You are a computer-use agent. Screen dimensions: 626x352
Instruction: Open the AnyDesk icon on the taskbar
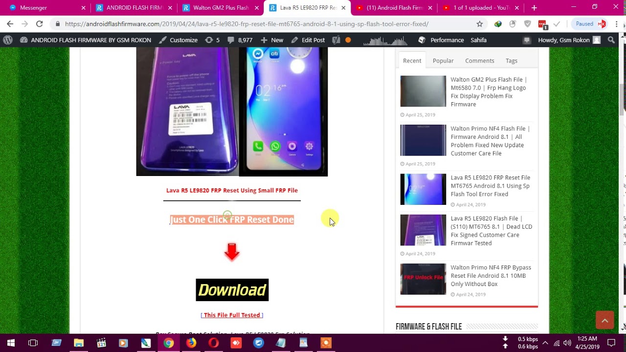point(236,343)
